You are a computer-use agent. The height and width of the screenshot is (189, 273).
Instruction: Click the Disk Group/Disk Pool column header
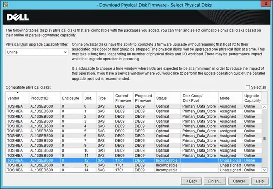pyautogui.click(x=200, y=98)
